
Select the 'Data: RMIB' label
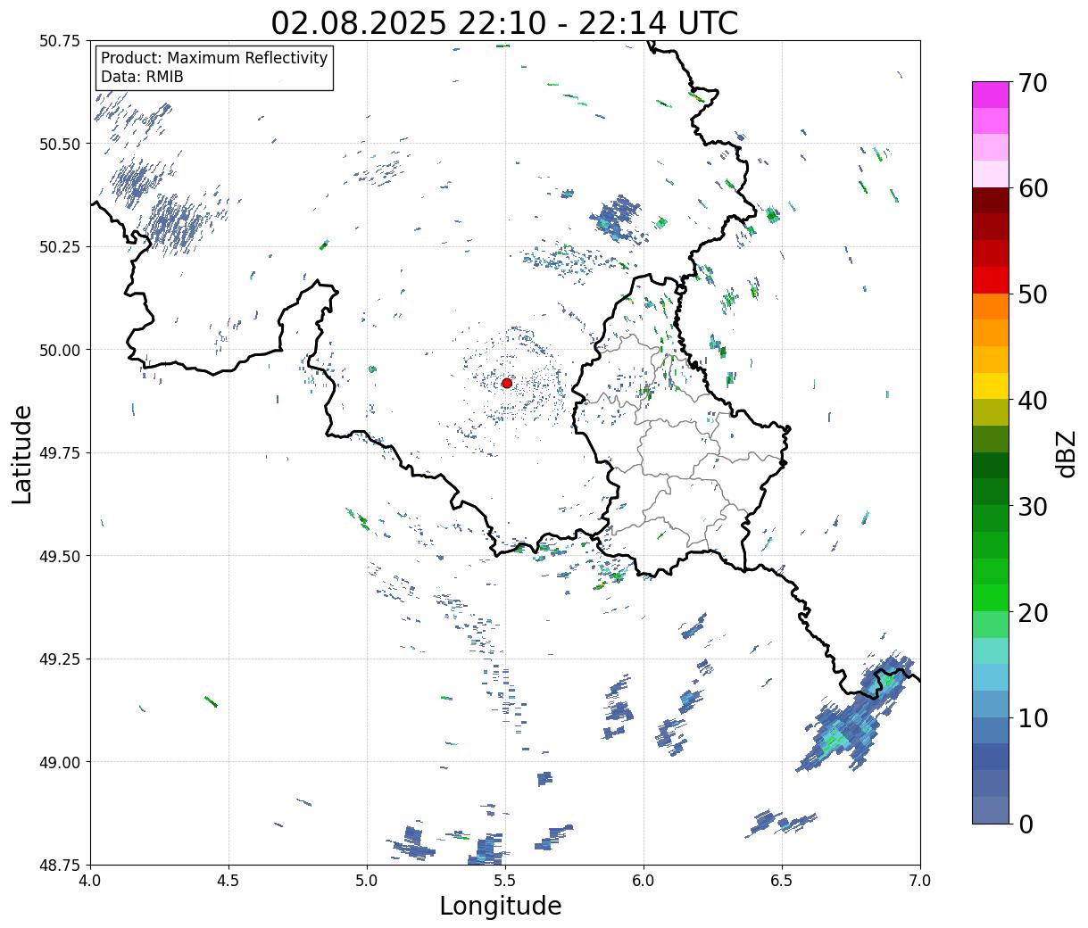point(142,77)
